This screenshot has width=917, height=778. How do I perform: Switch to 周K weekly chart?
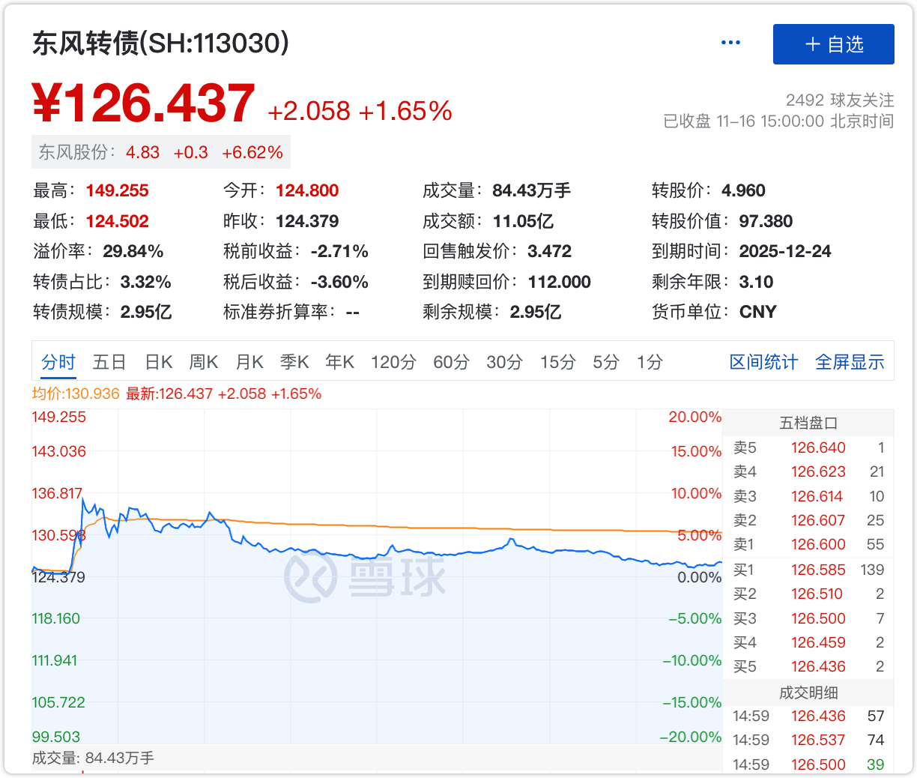pos(204,363)
